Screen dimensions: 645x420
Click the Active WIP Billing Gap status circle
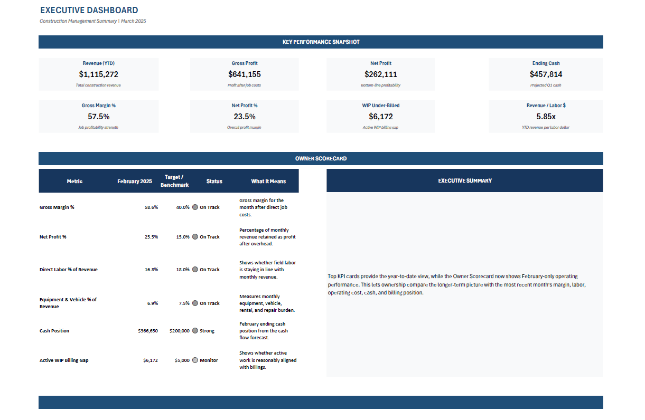pos(195,360)
